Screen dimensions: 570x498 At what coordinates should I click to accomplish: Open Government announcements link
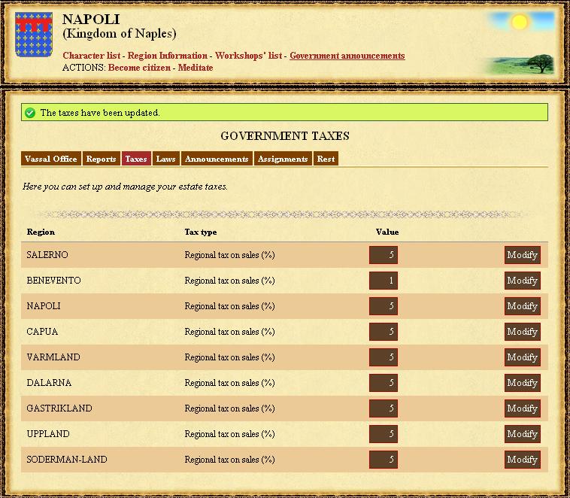coord(347,56)
